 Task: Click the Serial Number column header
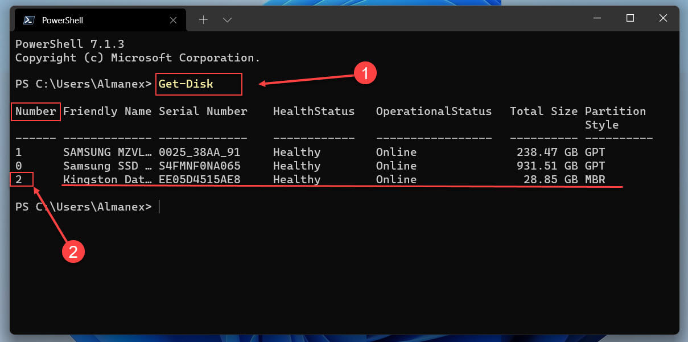[203, 111]
